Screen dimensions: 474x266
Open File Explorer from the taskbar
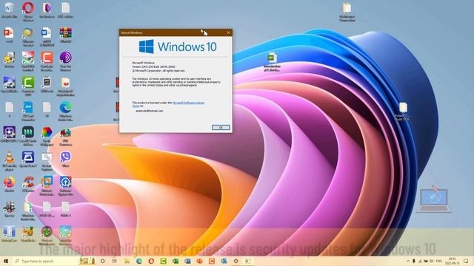click(127, 261)
